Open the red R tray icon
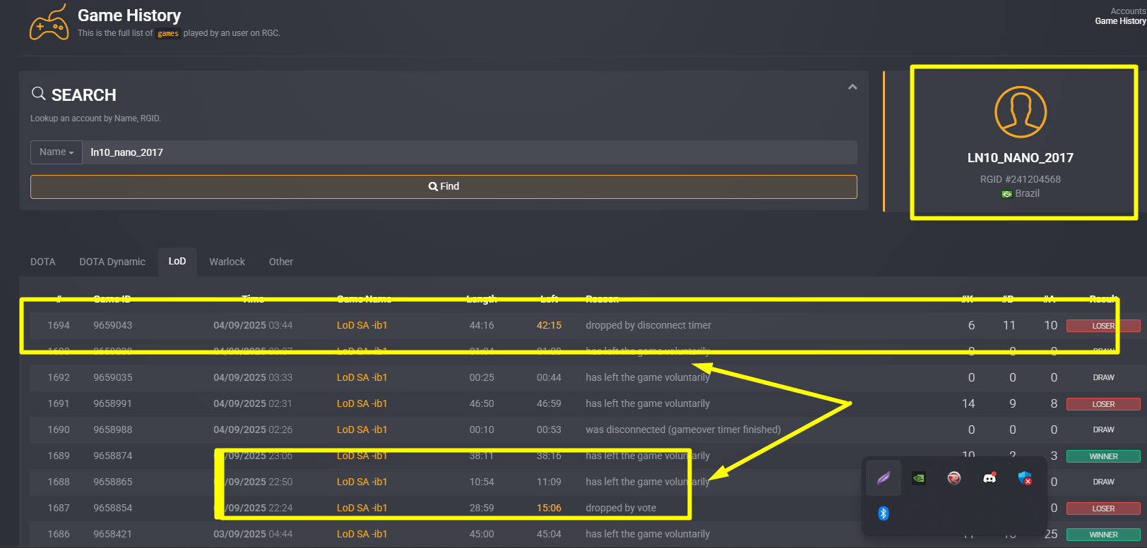The height and width of the screenshot is (548, 1147). pyautogui.click(x=954, y=478)
